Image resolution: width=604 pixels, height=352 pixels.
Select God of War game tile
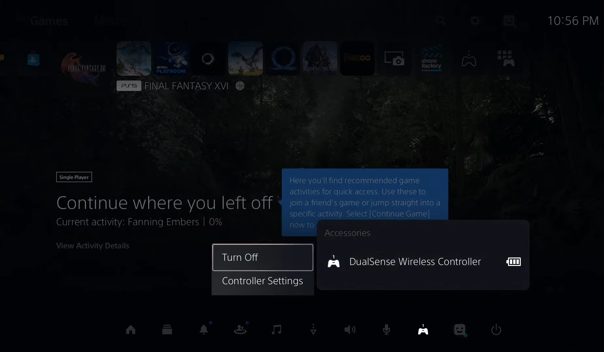[320, 58]
